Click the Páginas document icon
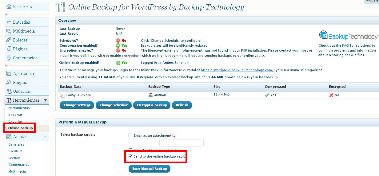The image size is (379, 176). coord(9,49)
